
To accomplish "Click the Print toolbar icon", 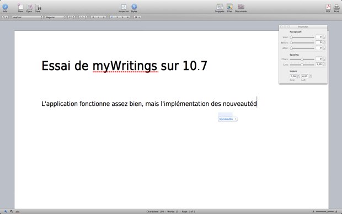I will point(336,8).
